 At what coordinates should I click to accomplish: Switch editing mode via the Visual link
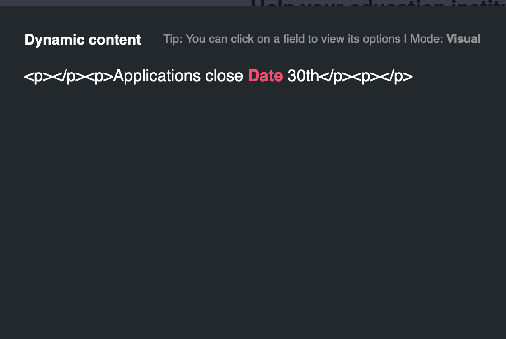click(464, 39)
